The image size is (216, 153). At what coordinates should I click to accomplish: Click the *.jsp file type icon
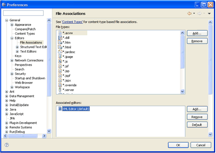tap(60, 71)
